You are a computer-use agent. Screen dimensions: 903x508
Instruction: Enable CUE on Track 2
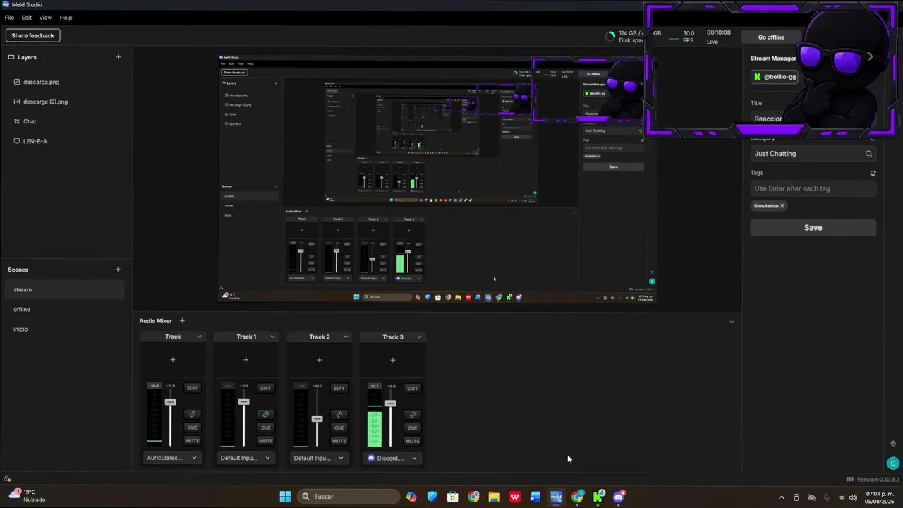coord(339,428)
